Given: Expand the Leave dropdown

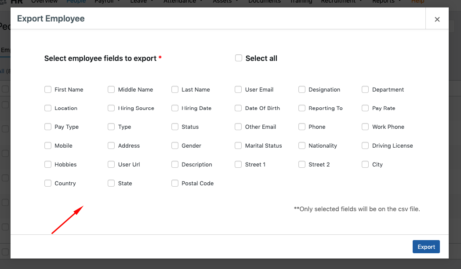Looking at the screenshot, I should [x=139, y=2].
